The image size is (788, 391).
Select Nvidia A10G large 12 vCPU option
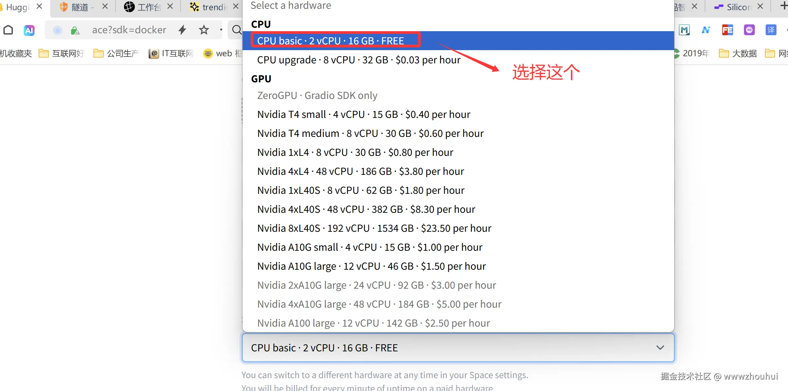[x=458, y=266]
